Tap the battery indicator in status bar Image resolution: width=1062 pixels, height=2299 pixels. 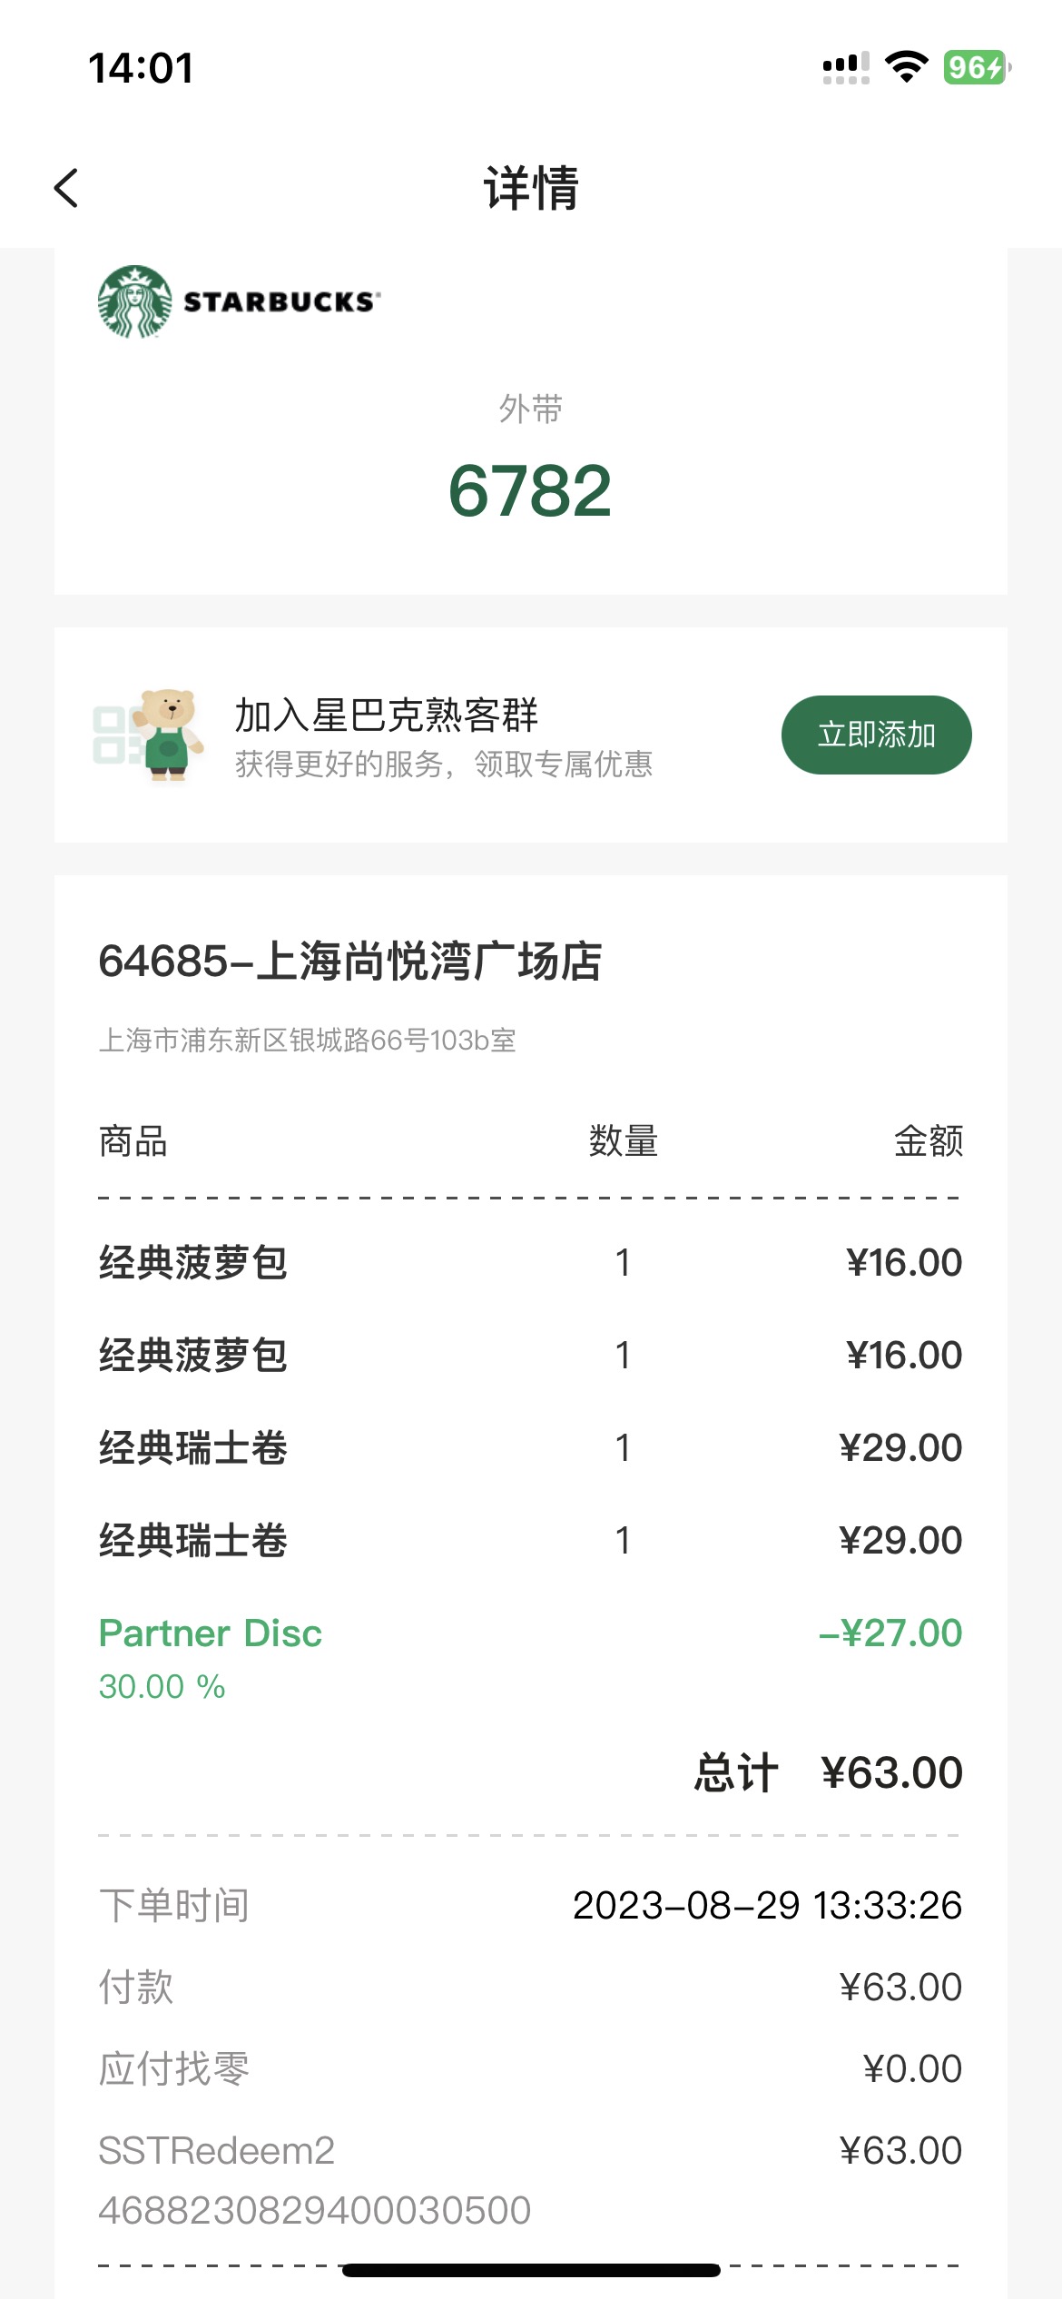pos(977,67)
